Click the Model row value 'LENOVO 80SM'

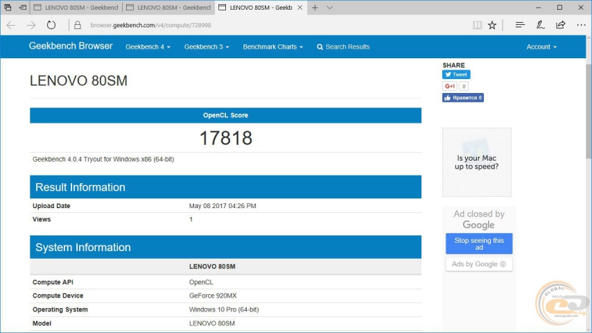pos(212,323)
